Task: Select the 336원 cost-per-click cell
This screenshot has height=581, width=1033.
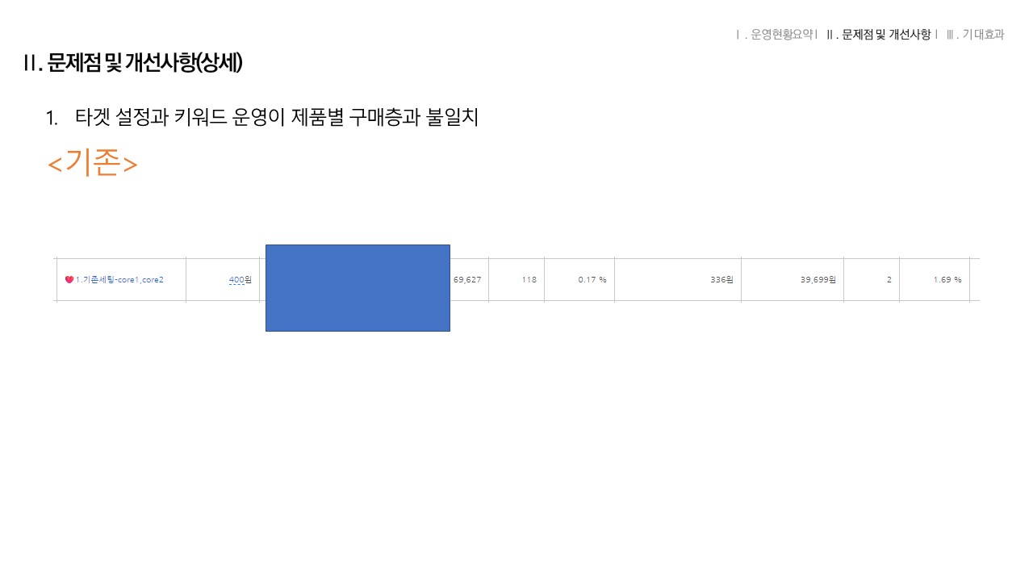Action: pyautogui.click(x=721, y=280)
